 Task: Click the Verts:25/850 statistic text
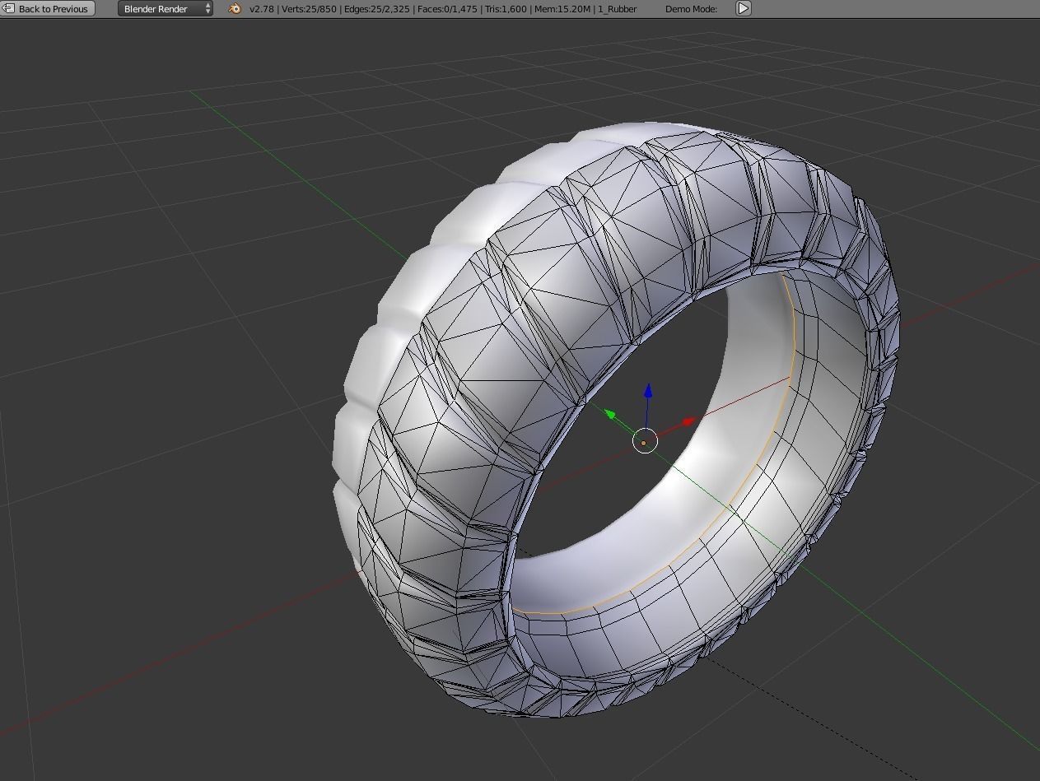(308, 9)
